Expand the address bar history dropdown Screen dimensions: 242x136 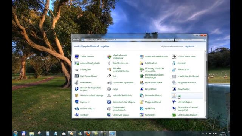tap(169, 40)
